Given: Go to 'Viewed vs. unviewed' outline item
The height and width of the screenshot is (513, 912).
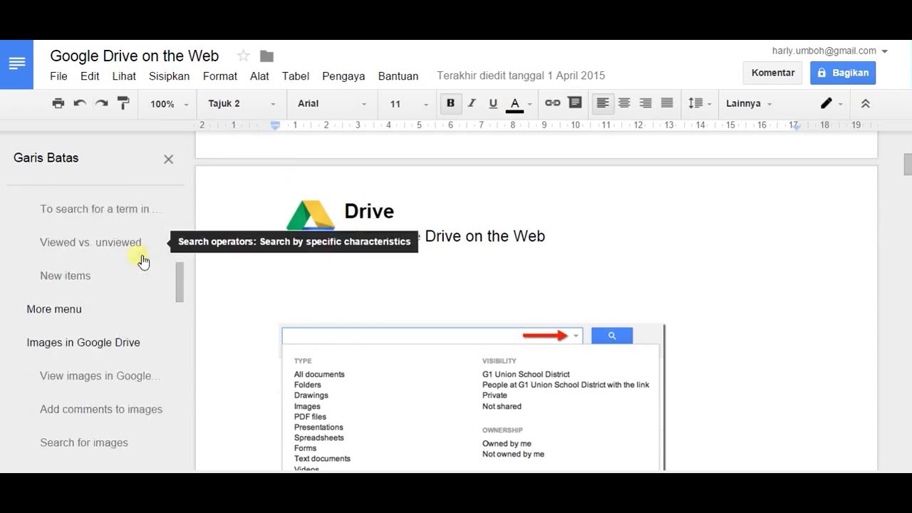Looking at the screenshot, I should point(90,242).
